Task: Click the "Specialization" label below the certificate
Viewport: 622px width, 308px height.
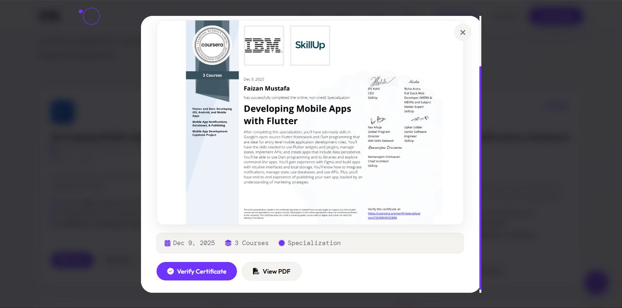Action: point(314,243)
